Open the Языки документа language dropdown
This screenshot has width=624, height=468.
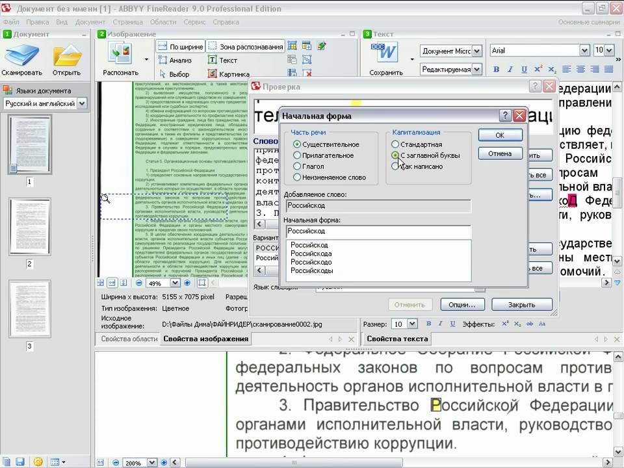[x=82, y=103]
